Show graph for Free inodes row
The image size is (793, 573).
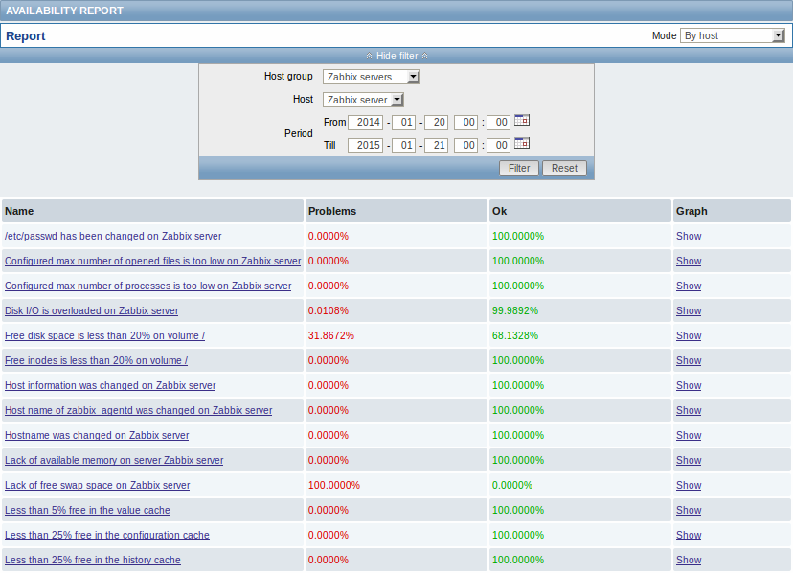(x=689, y=360)
